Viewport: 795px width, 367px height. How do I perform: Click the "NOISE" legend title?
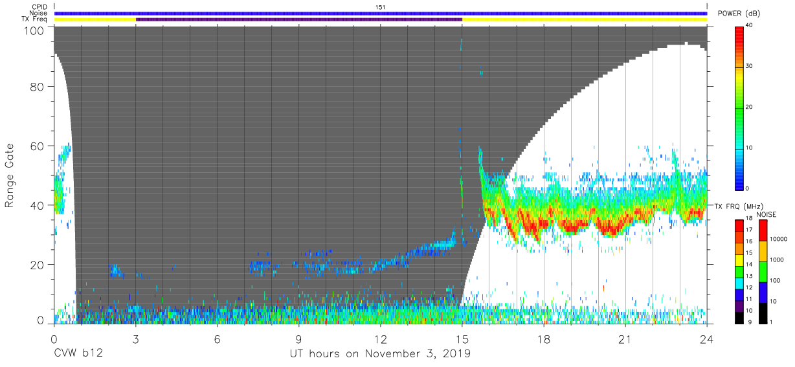[766, 214]
